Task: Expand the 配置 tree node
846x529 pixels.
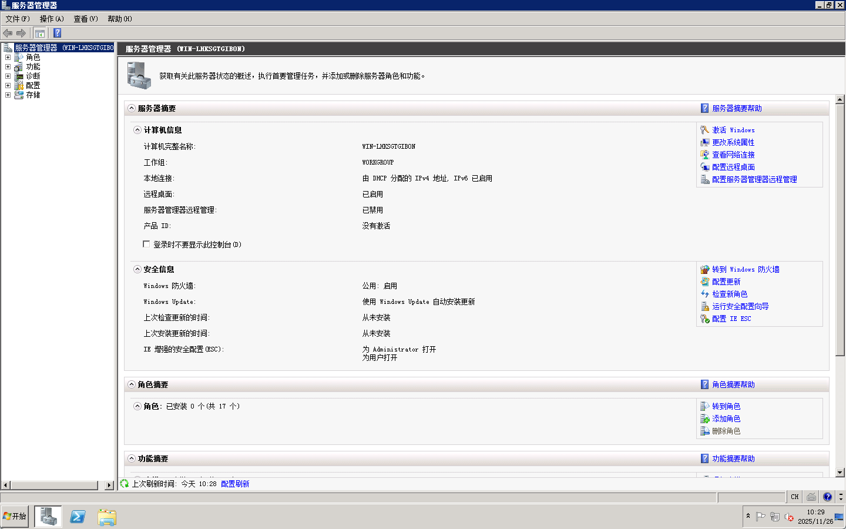Action: point(8,85)
